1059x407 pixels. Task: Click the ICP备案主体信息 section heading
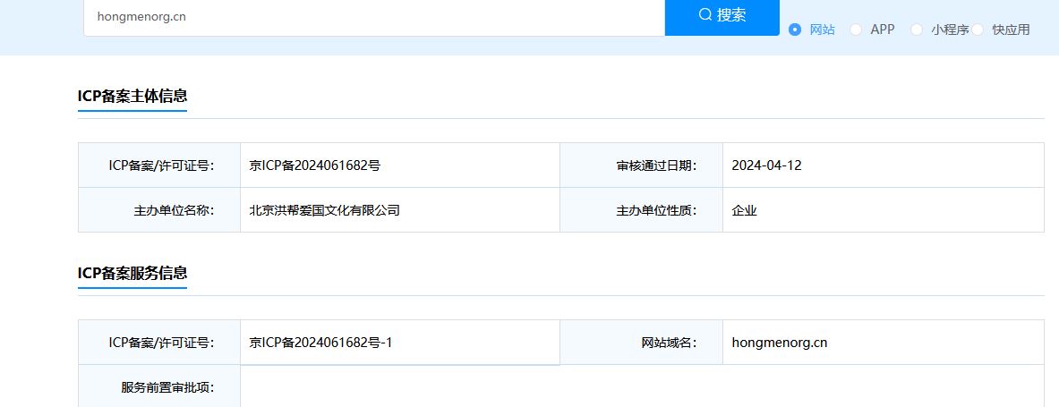click(132, 97)
